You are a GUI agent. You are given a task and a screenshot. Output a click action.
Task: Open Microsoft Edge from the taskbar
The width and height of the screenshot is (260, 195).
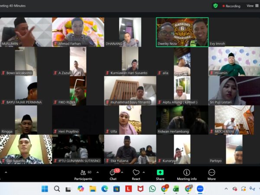(x=104, y=188)
